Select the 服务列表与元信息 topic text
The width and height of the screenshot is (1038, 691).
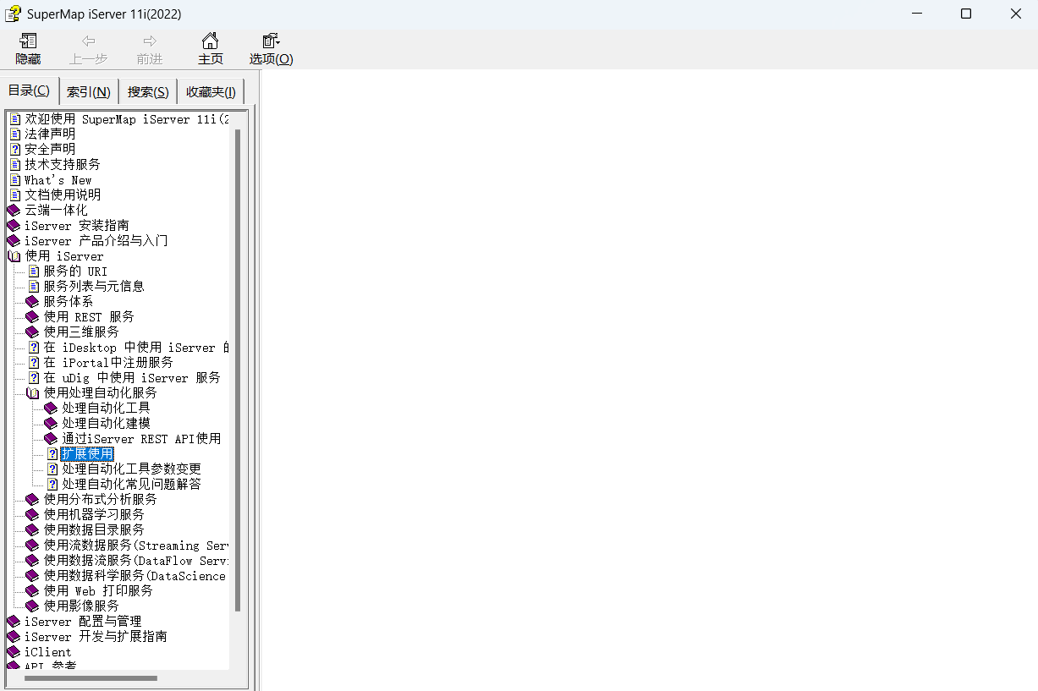point(94,286)
